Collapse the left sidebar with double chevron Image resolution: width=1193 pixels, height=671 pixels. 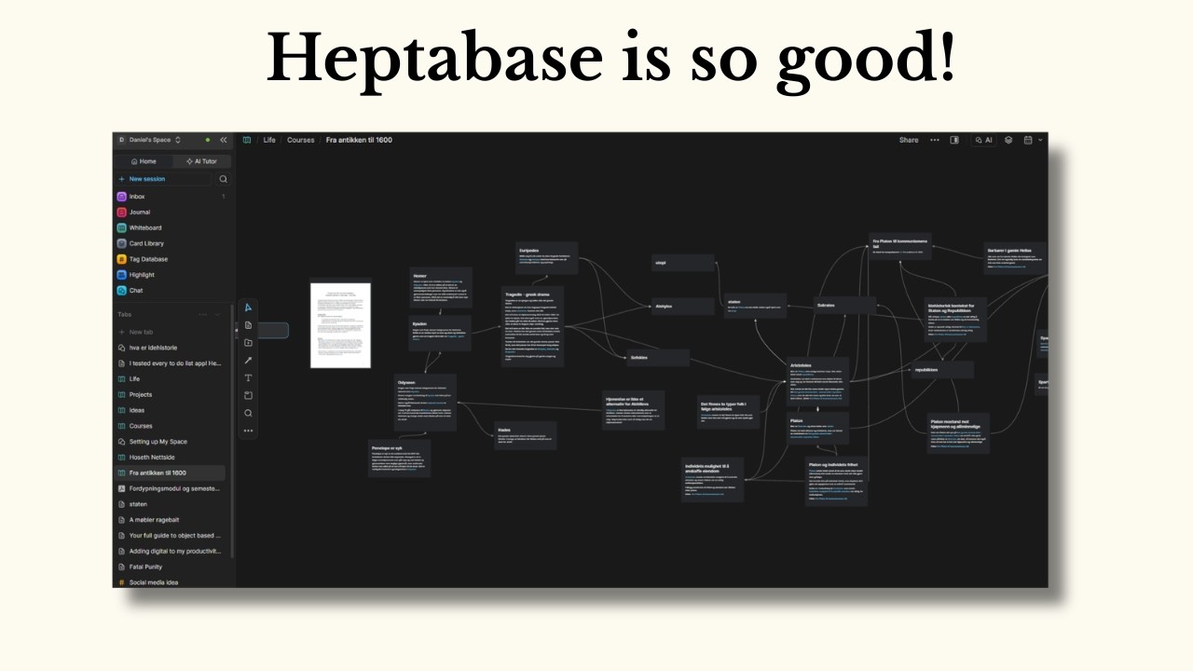(224, 140)
